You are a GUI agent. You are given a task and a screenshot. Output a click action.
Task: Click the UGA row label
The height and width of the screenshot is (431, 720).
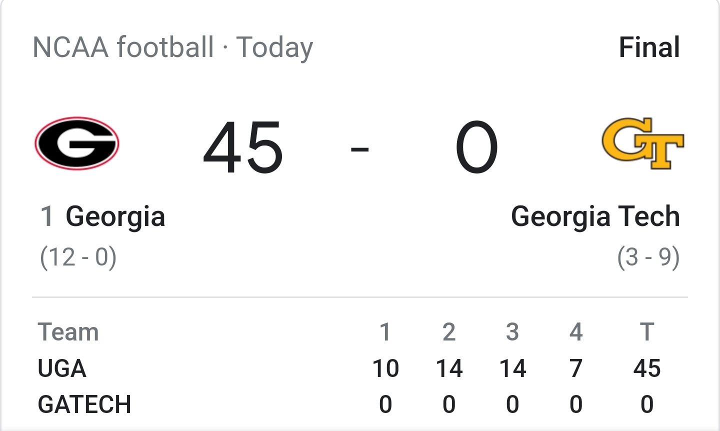click(x=62, y=369)
